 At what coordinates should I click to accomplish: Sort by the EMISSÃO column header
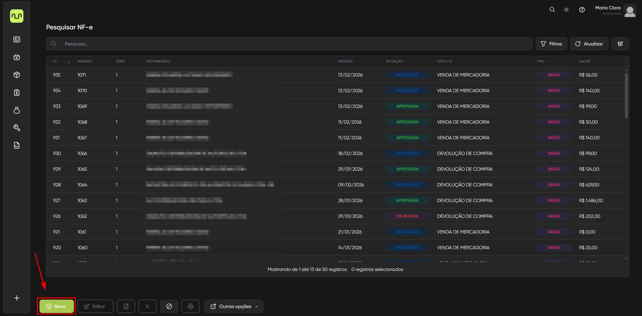point(345,61)
